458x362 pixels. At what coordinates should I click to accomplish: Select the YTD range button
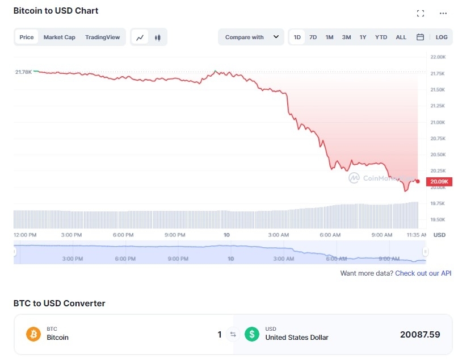pyautogui.click(x=381, y=37)
